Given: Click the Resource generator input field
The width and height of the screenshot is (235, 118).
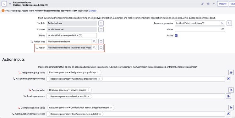Looking at the screenshot, I should point(197,23).
